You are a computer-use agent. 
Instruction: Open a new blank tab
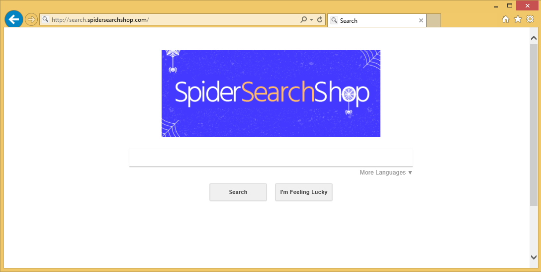tap(434, 20)
